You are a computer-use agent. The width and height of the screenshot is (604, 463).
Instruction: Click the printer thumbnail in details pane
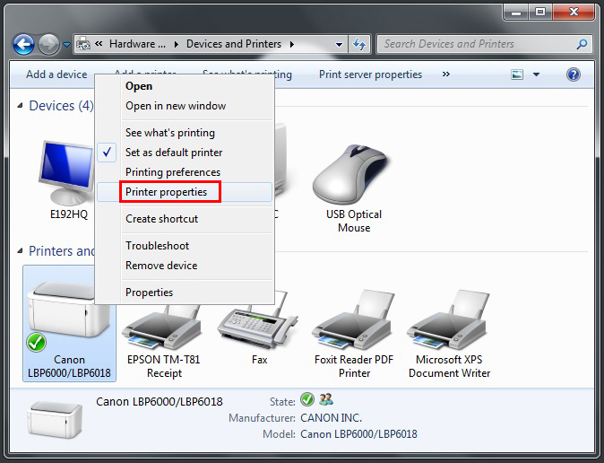coord(55,419)
